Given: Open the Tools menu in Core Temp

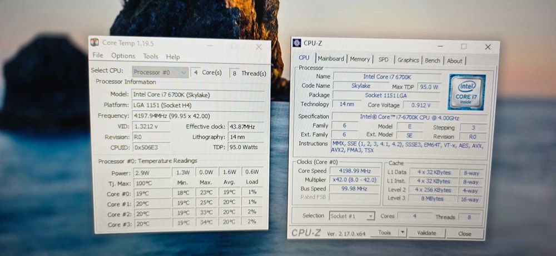Looking at the screenshot, I should click(151, 57).
